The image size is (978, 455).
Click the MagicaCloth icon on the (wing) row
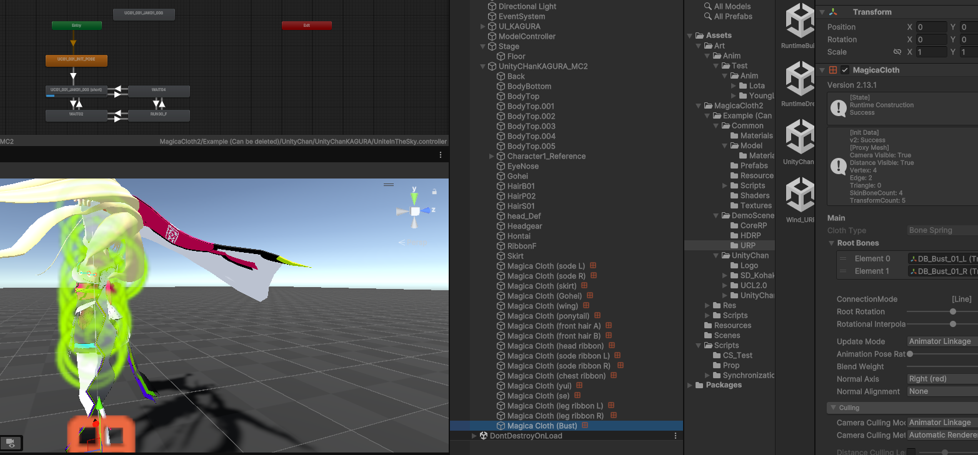click(x=586, y=305)
